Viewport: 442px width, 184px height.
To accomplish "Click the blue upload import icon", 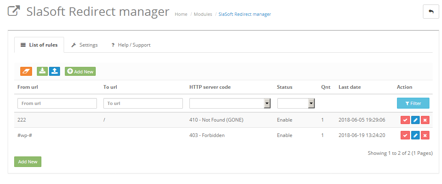I will 55,71.
